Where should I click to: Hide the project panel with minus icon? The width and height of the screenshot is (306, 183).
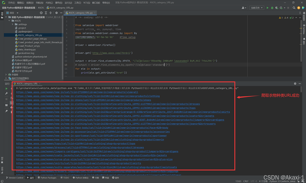click(61, 13)
